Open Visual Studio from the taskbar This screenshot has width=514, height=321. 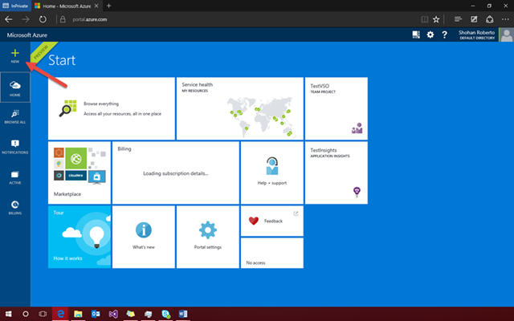pyautogui.click(x=113, y=314)
